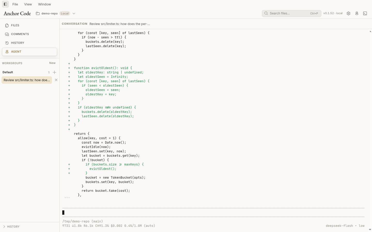Switch to the HISTORY tab in sidebar
The width and height of the screenshot is (372, 232).
(x=29, y=43)
